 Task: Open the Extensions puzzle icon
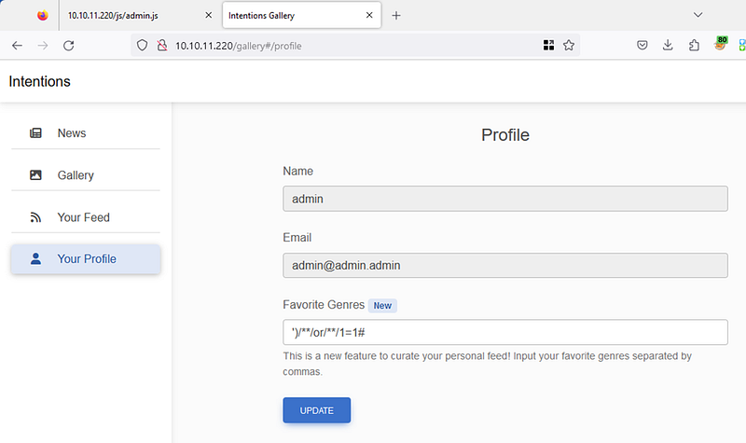click(x=694, y=45)
